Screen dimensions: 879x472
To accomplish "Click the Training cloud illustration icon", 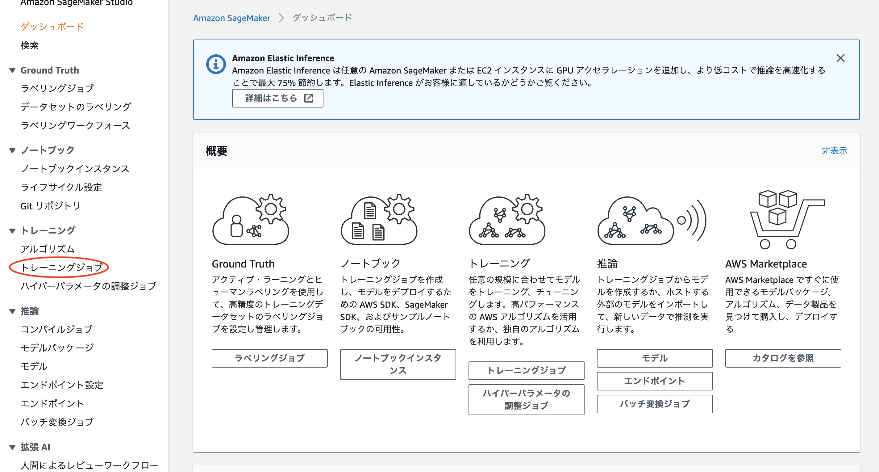I will click(507, 219).
